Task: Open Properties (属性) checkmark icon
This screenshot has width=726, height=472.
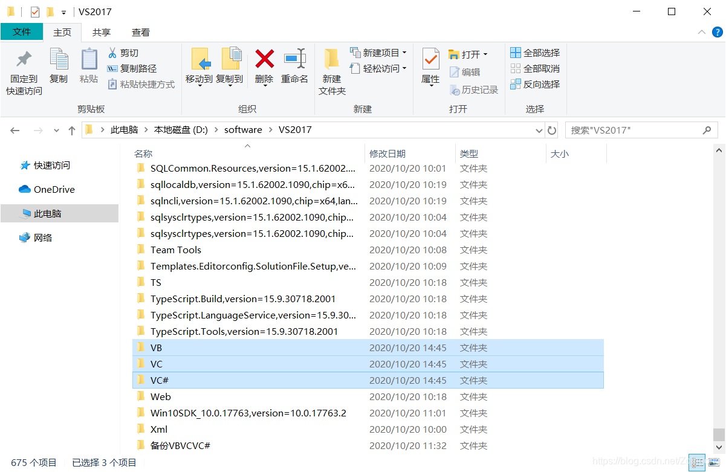Action: pos(430,59)
